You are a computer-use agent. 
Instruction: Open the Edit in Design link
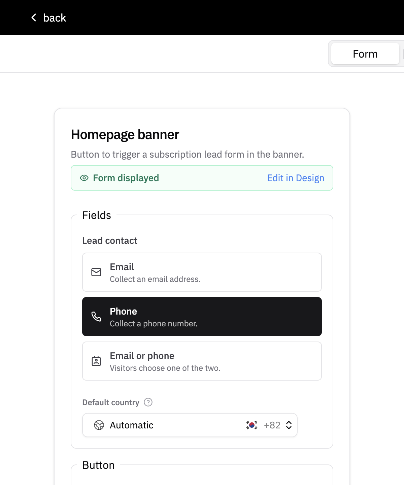click(x=296, y=178)
